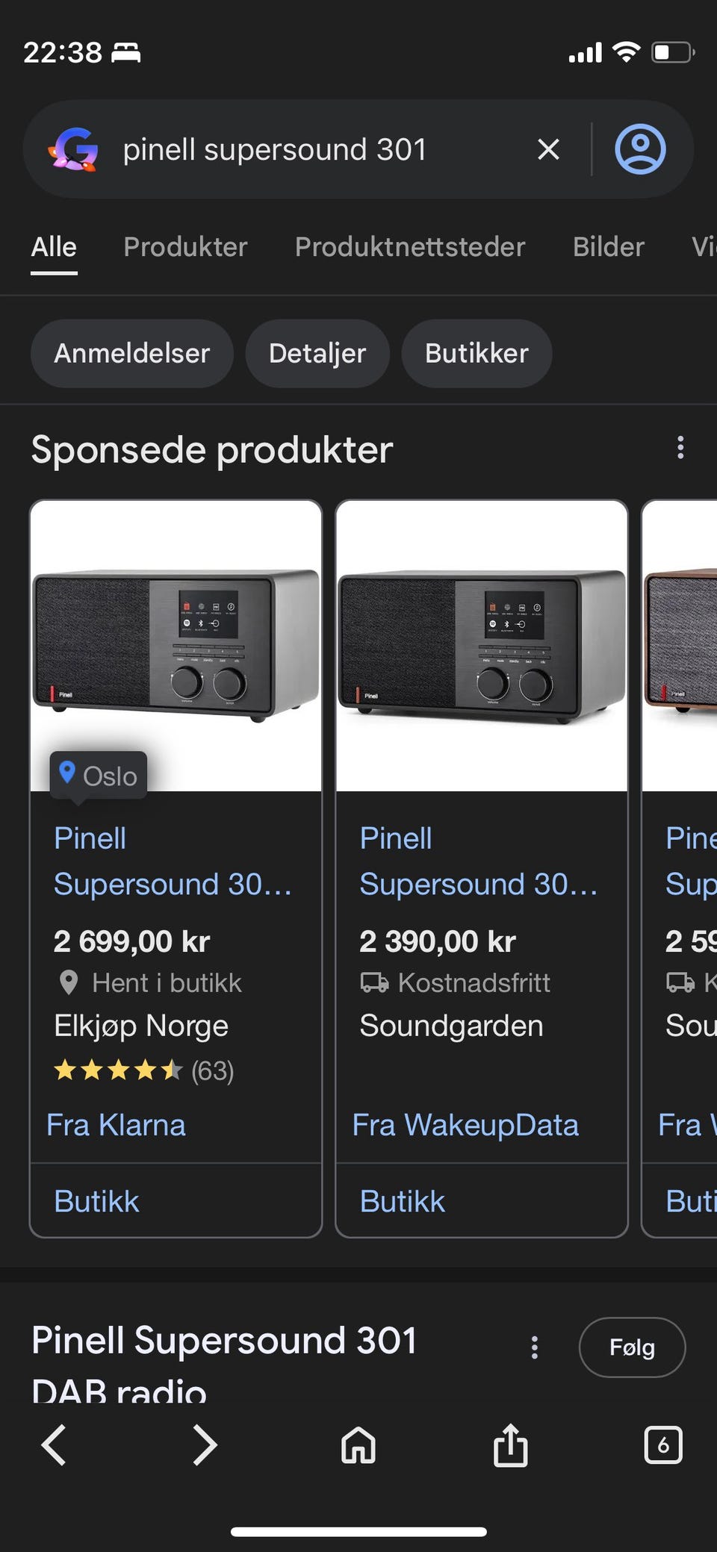Open the tab switcher showing 6 tabs
This screenshot has width=717, height=1552.
pyautogui.click(x=663, y=1445)
